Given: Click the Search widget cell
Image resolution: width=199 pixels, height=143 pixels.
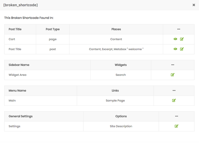Looking at the screenshot, I should coord(121,75).
